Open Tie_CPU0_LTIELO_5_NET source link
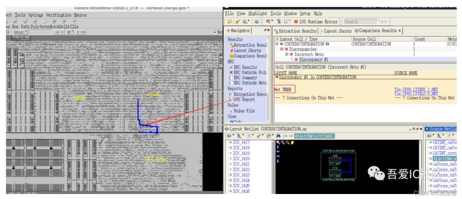Viewport: 462px width, 199px height. point(416,94)
